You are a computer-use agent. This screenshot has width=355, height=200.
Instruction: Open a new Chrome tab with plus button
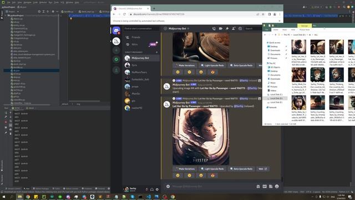(x=154, y=8)
